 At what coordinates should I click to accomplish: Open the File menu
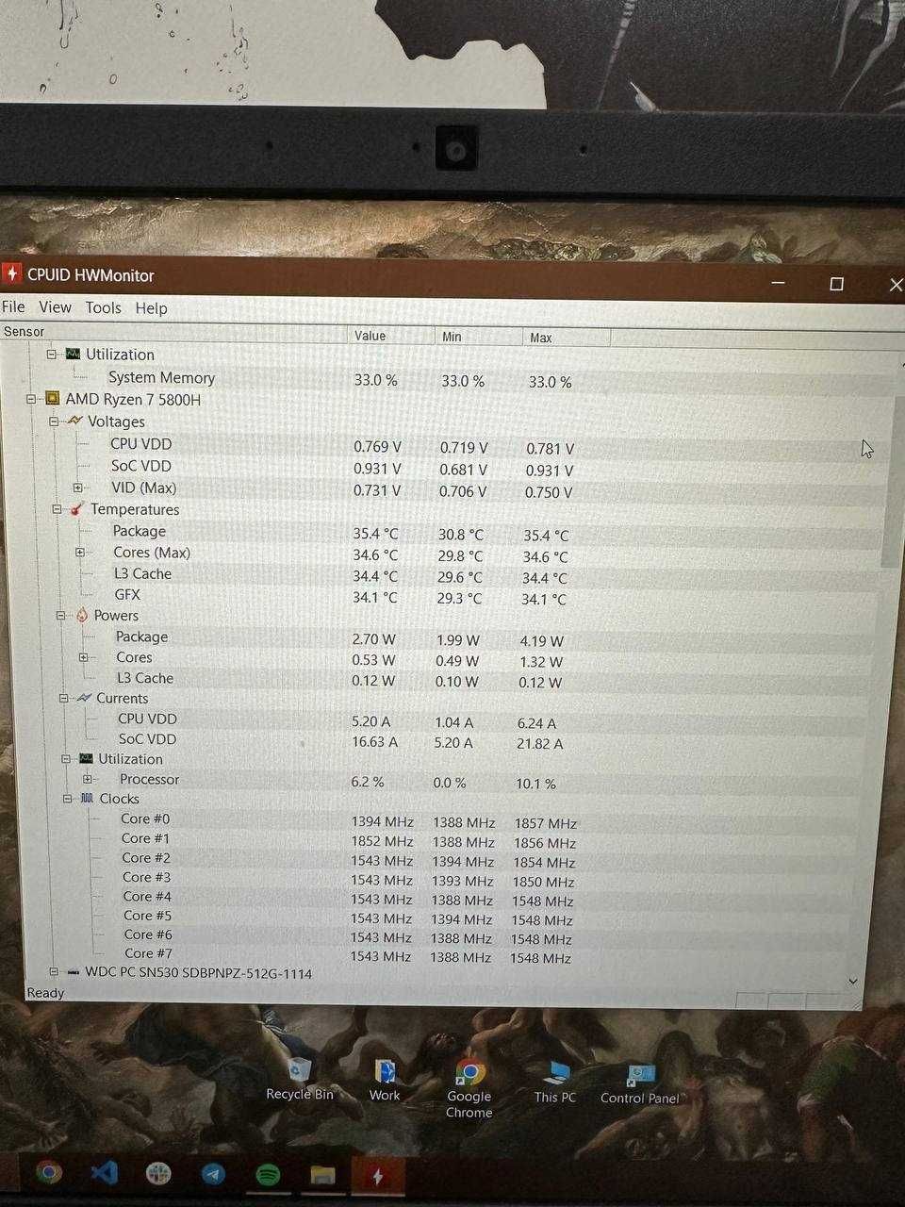point(13,306)
